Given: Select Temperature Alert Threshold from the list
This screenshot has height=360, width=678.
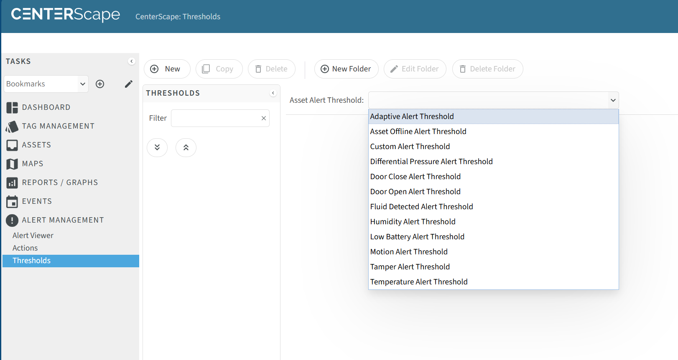Looking at the screenshot, I should pos(419,282).
